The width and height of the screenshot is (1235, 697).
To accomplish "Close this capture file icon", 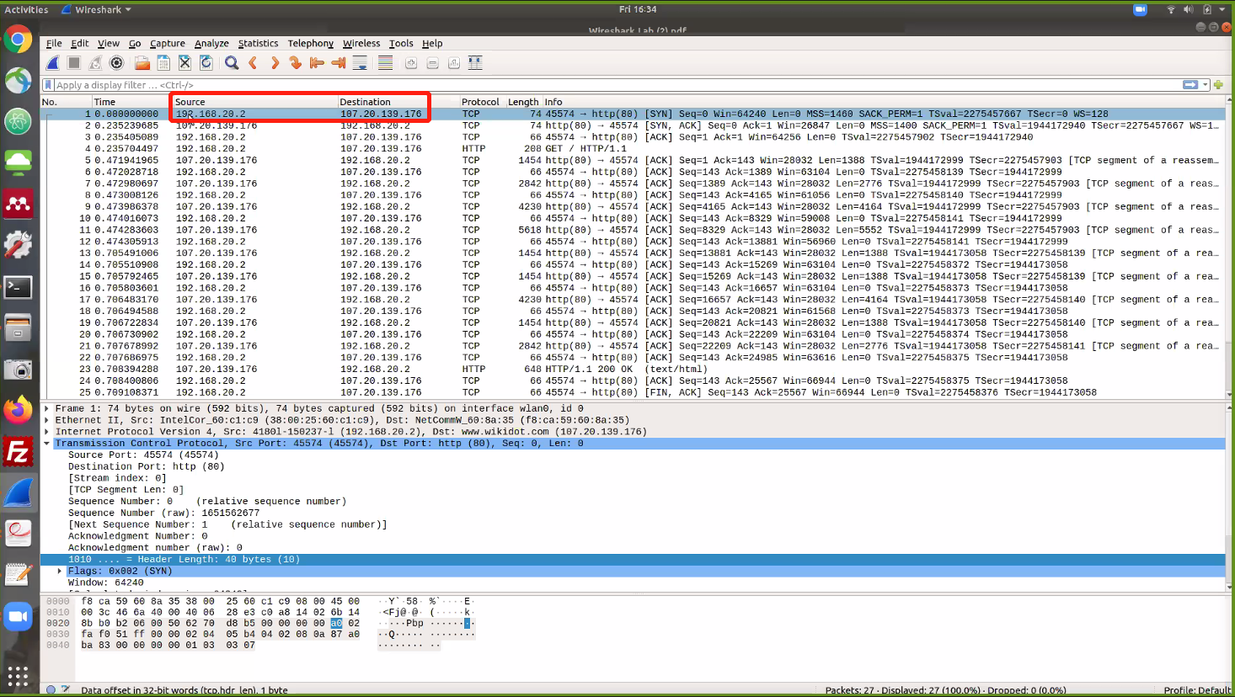I will click(184, 63).
